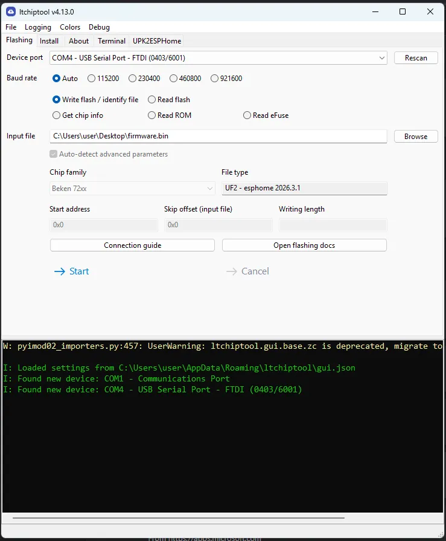Switch to the Flashing tab

(x=19, y=40)
